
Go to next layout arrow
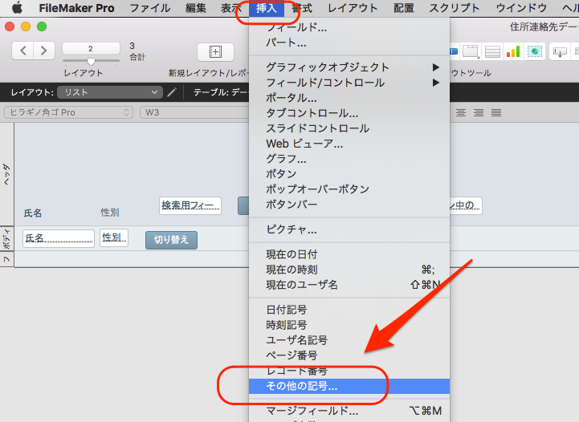(x=44, y=51)
